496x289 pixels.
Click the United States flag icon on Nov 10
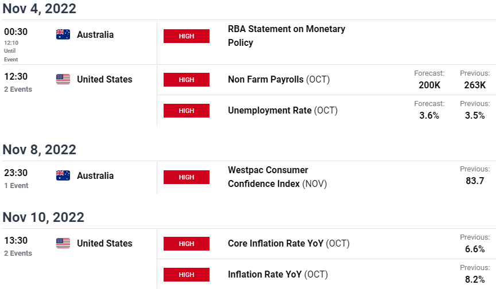tap(63, 243)
